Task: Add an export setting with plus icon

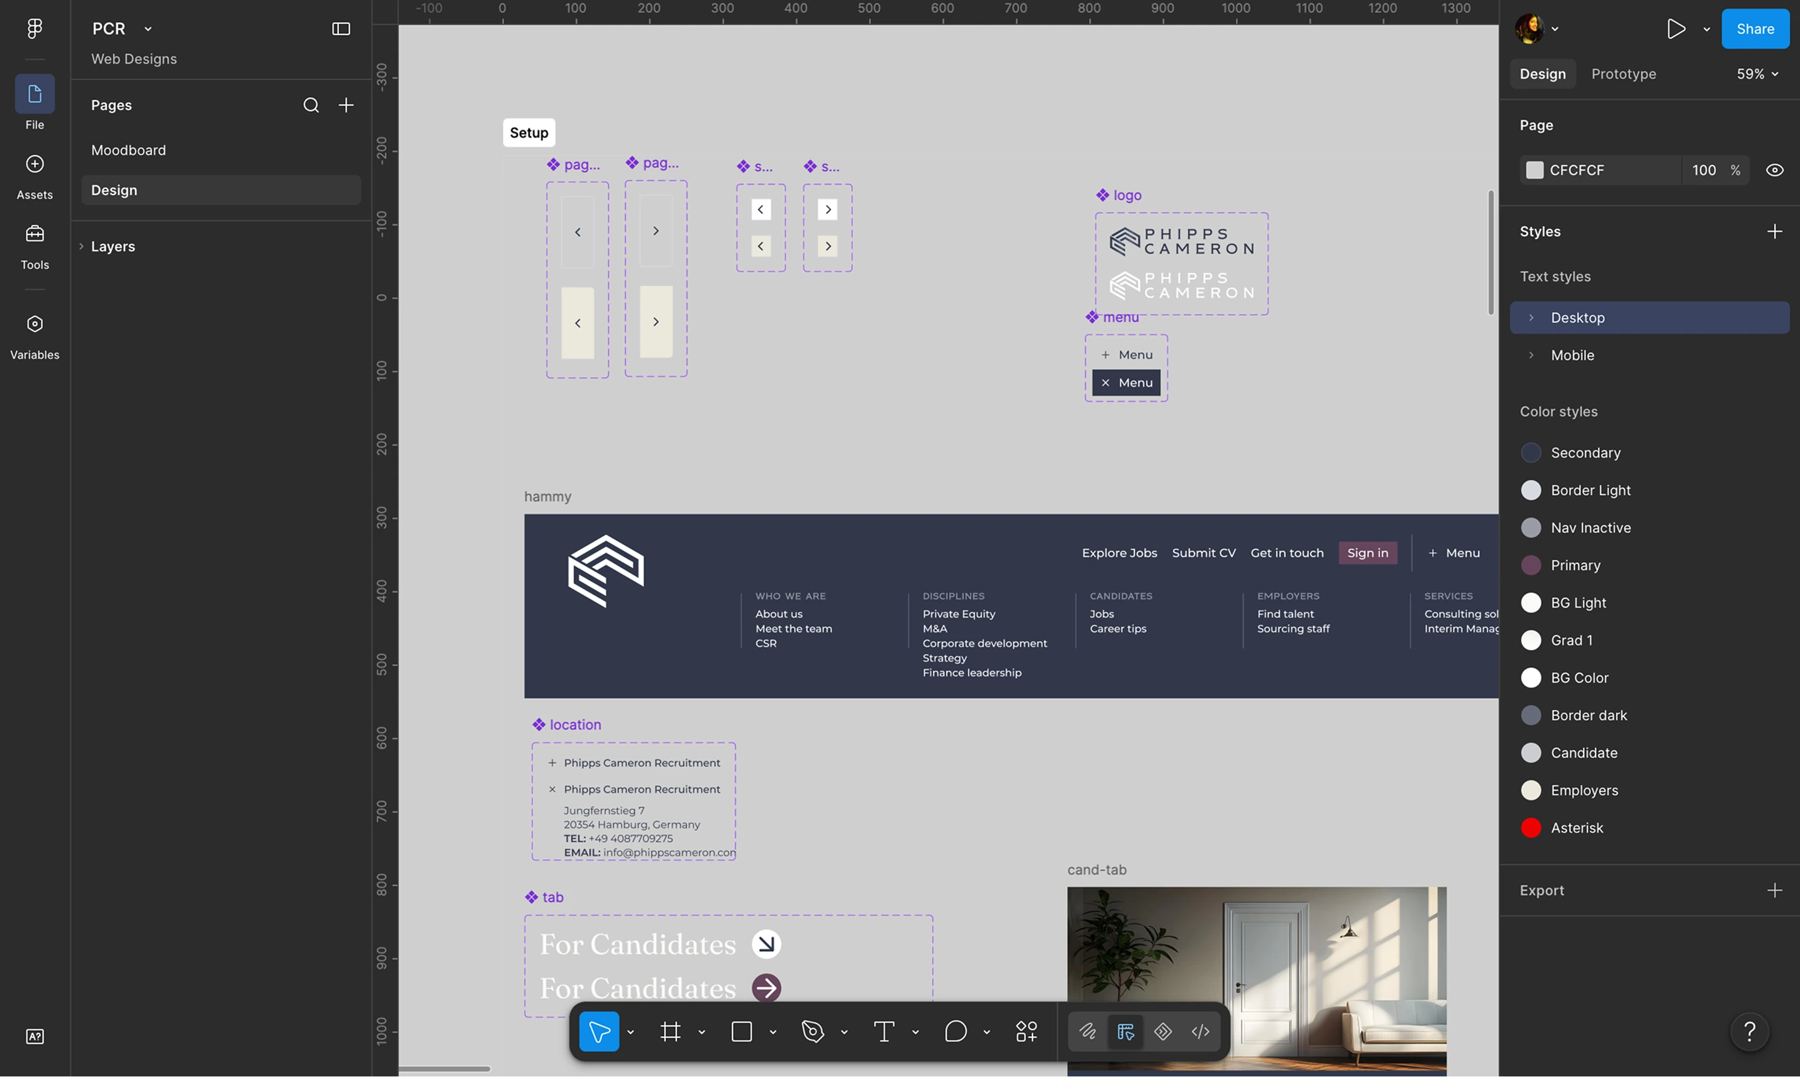Action: click(1774, 890)
